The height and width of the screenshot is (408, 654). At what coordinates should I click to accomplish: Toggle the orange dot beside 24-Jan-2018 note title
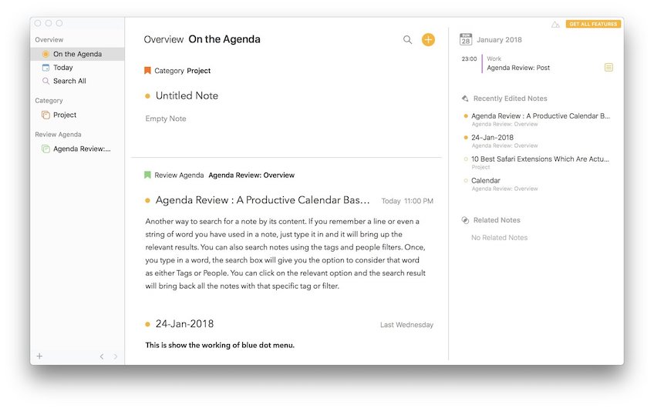[147, 324]
